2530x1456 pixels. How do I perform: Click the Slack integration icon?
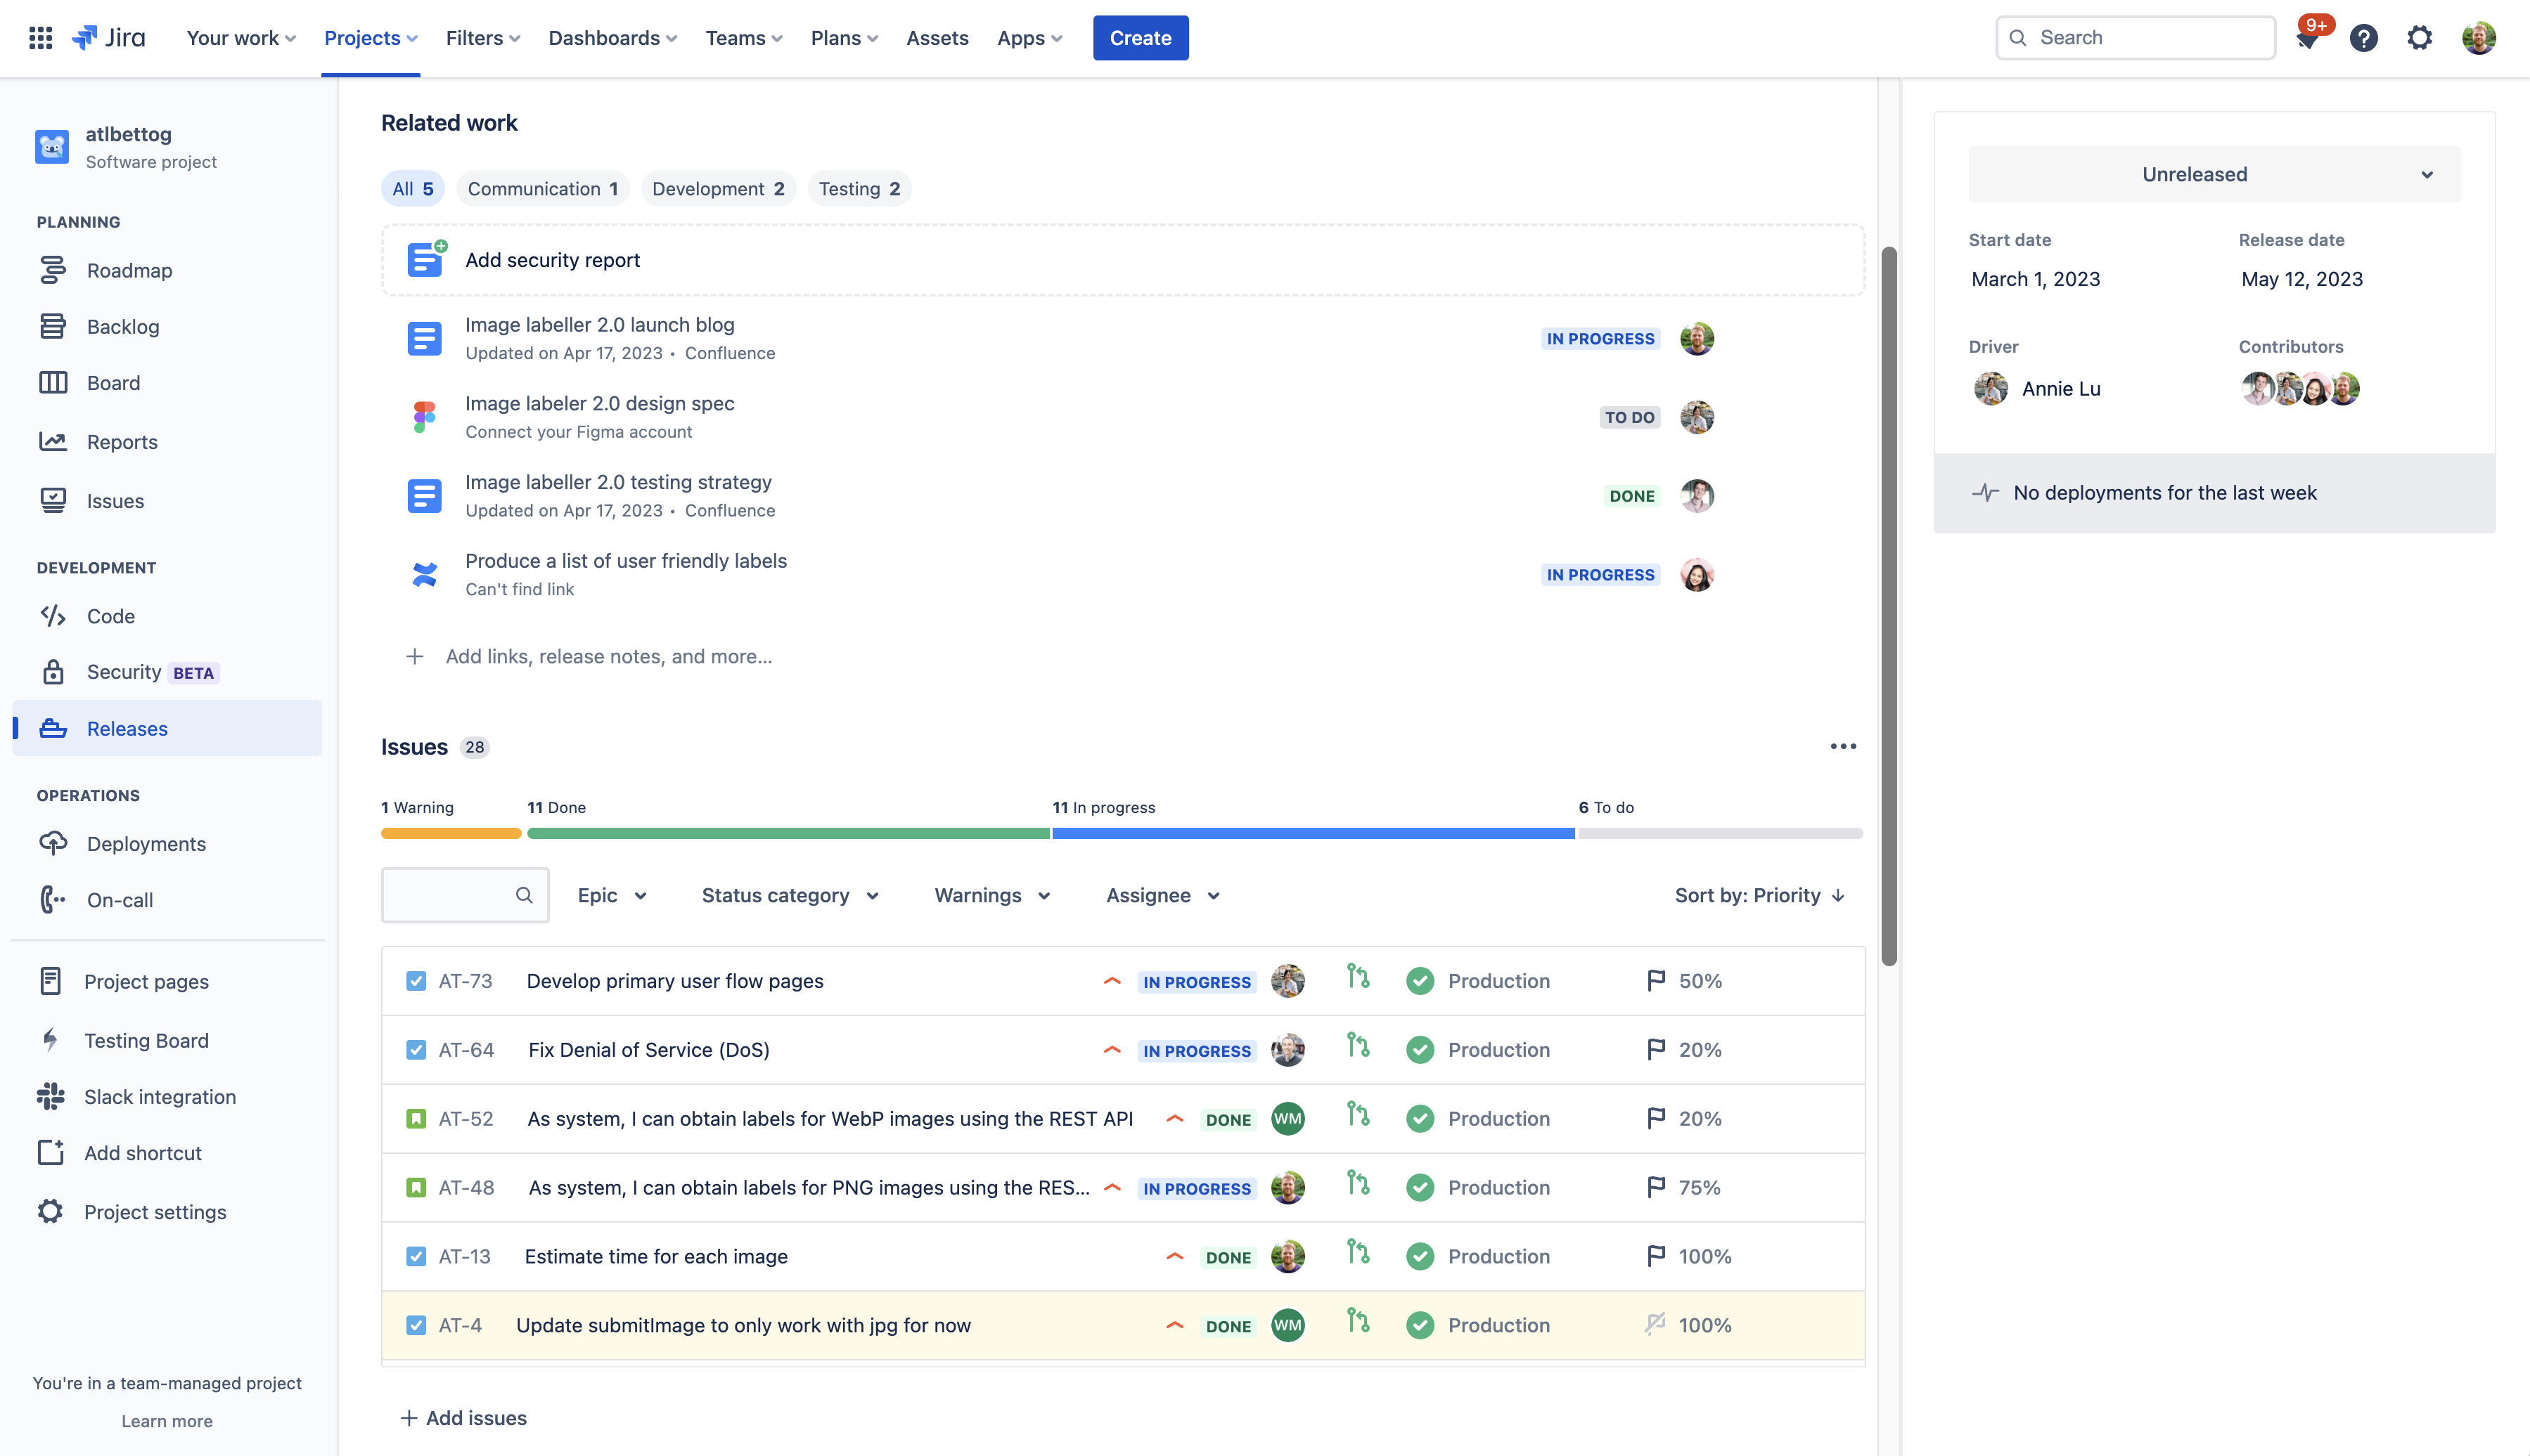pyautogui.click(x=50, y=1096)
